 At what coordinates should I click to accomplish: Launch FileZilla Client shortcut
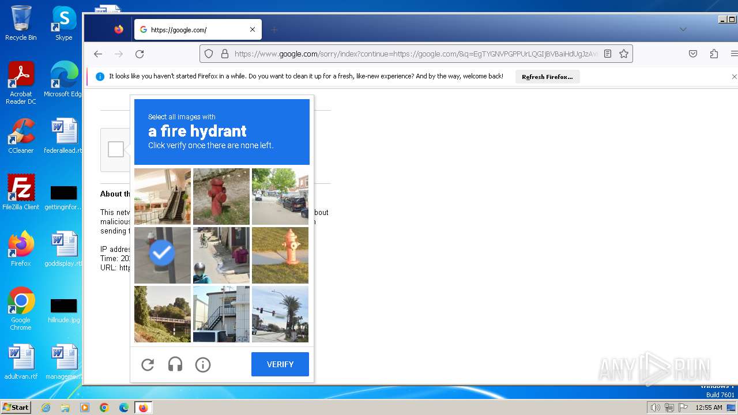pyautogui.click(x=21, y=192)
